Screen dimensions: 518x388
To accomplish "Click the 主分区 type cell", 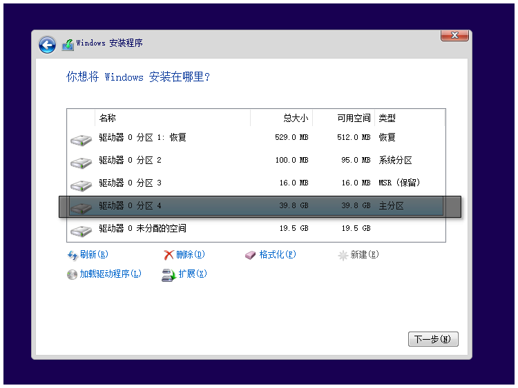I will point(391,206).
